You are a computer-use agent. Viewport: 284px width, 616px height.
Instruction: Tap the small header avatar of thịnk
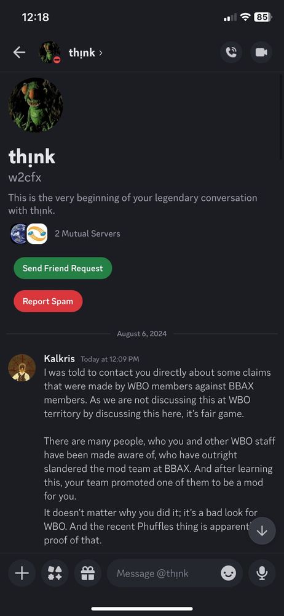tap(50, 52)
